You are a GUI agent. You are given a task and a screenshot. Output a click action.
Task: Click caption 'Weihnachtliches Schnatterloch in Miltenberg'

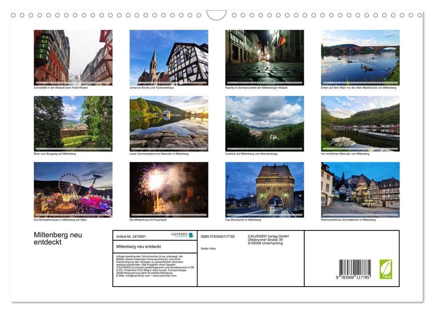point(348,220)
